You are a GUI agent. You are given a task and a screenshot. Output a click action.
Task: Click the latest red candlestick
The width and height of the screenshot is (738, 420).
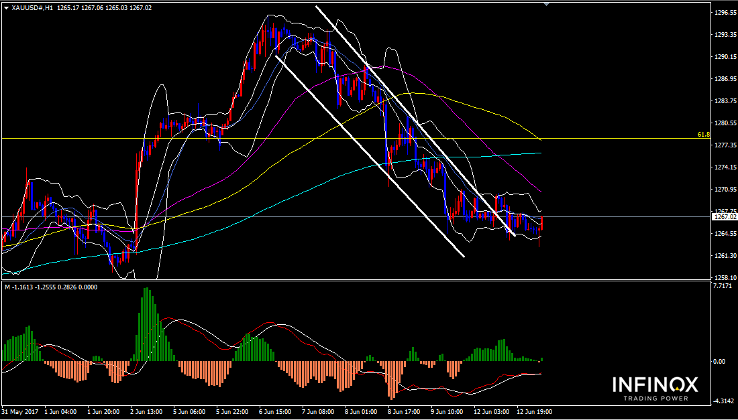[x=541, y=224]
